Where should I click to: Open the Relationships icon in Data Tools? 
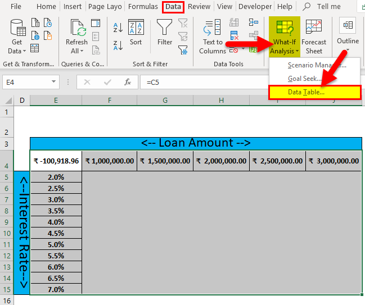[x=254, y=35]
